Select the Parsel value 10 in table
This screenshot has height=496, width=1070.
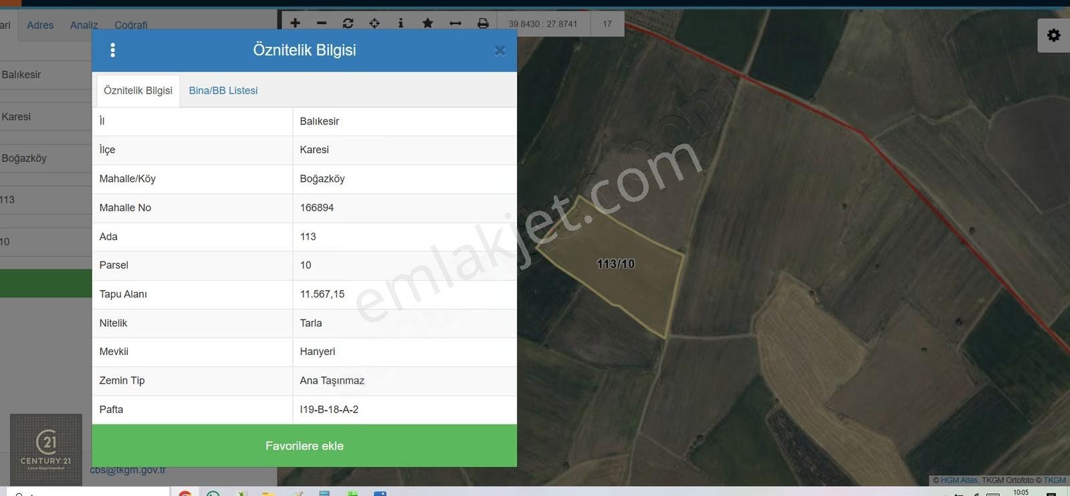(306, 265)
